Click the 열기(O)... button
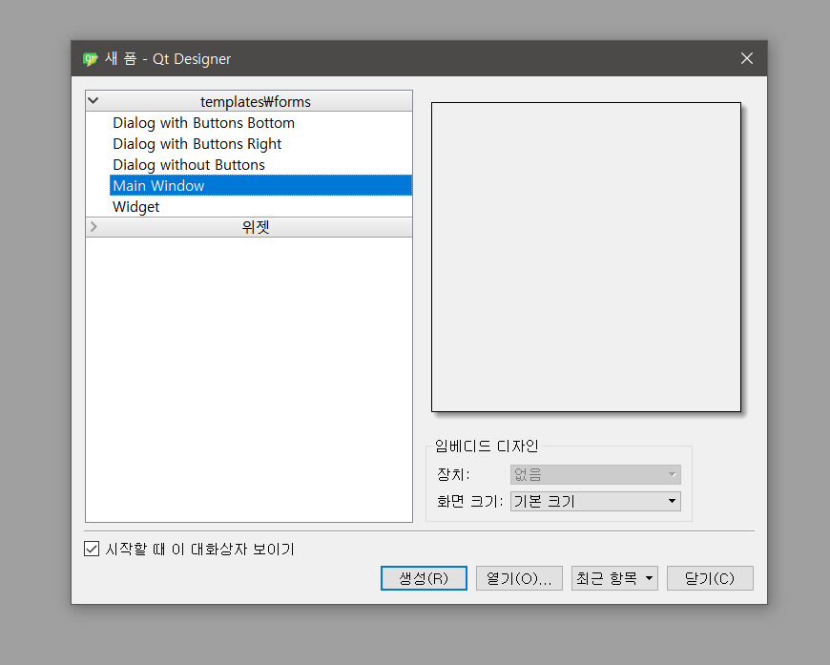This screenshot has height=665, width=830. 519,578
